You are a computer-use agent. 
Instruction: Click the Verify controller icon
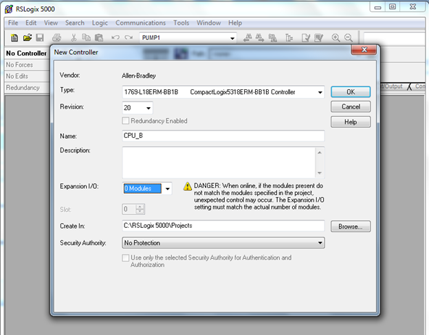[318, 38]
